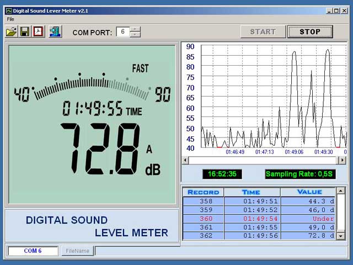
Task: Click value cell 46,0
Action: click(x=308, y=210)
